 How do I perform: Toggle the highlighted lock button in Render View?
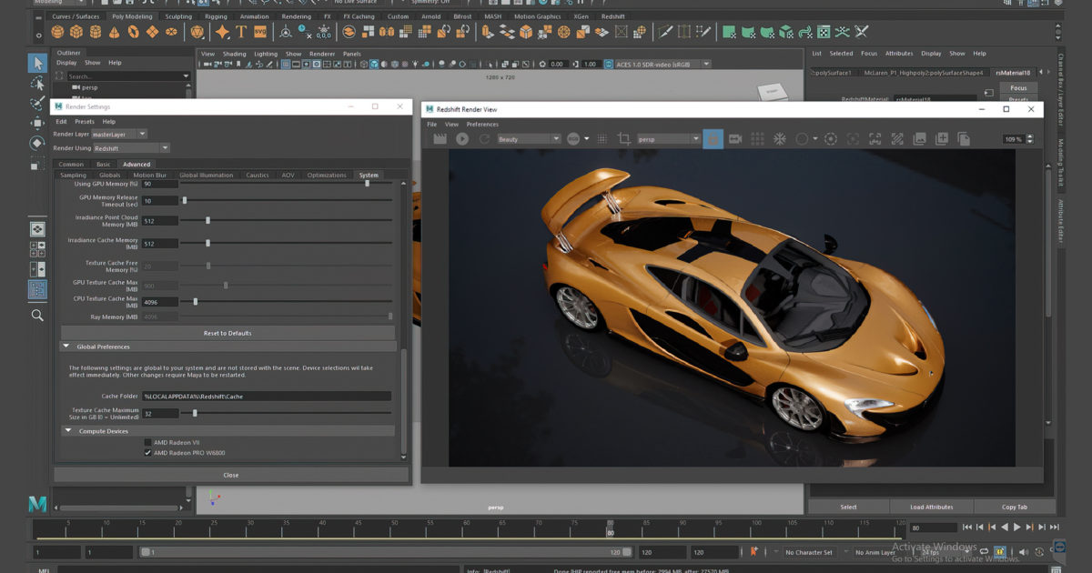713,139
